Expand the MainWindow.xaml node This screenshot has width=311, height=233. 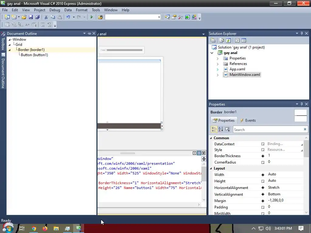point(217,75)
